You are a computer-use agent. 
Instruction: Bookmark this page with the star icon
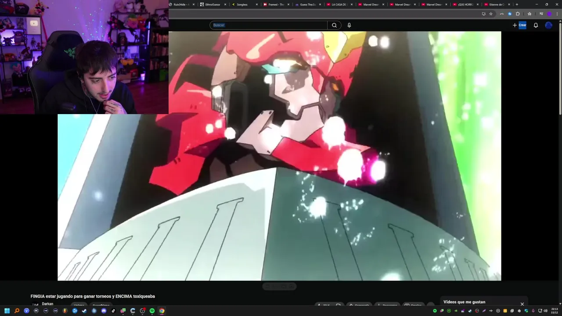491,14
